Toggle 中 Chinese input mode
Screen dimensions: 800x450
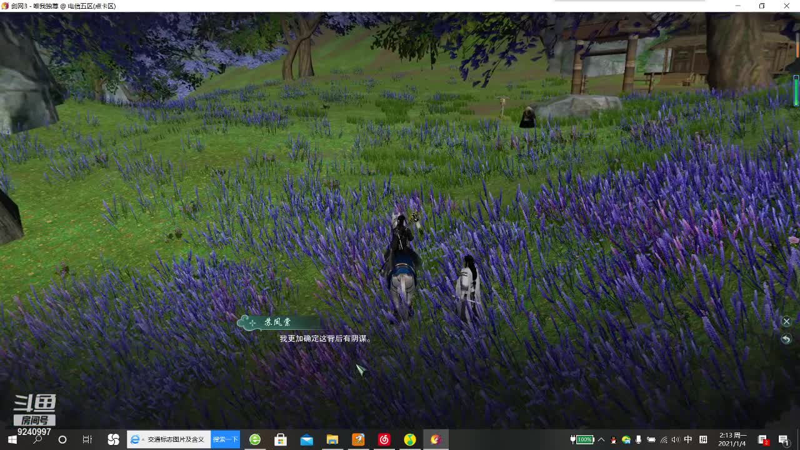point(688,440)
